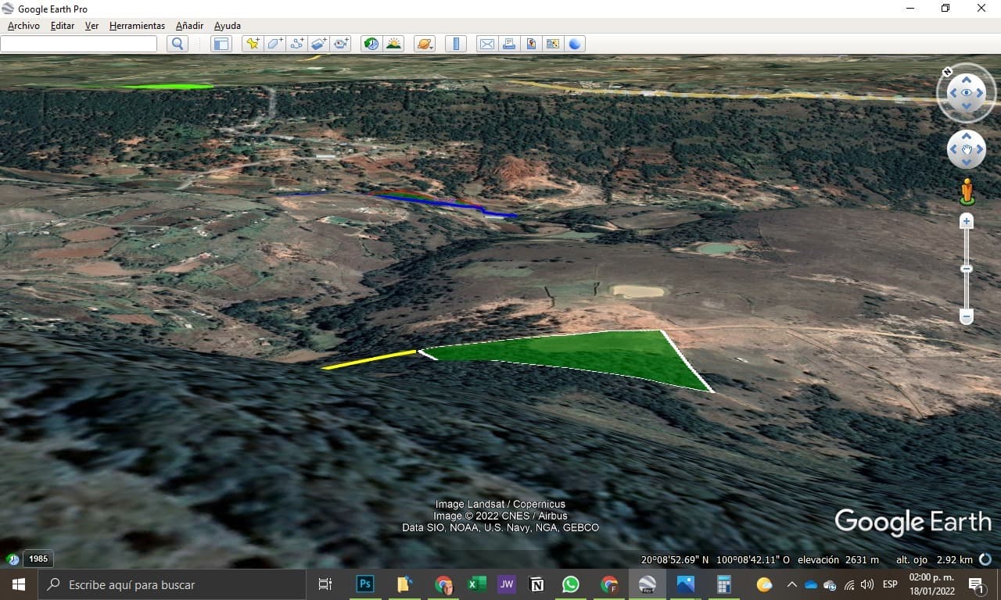Click the search input field
The width and height of the screenshot is (1001, 600).
point(78,44)
